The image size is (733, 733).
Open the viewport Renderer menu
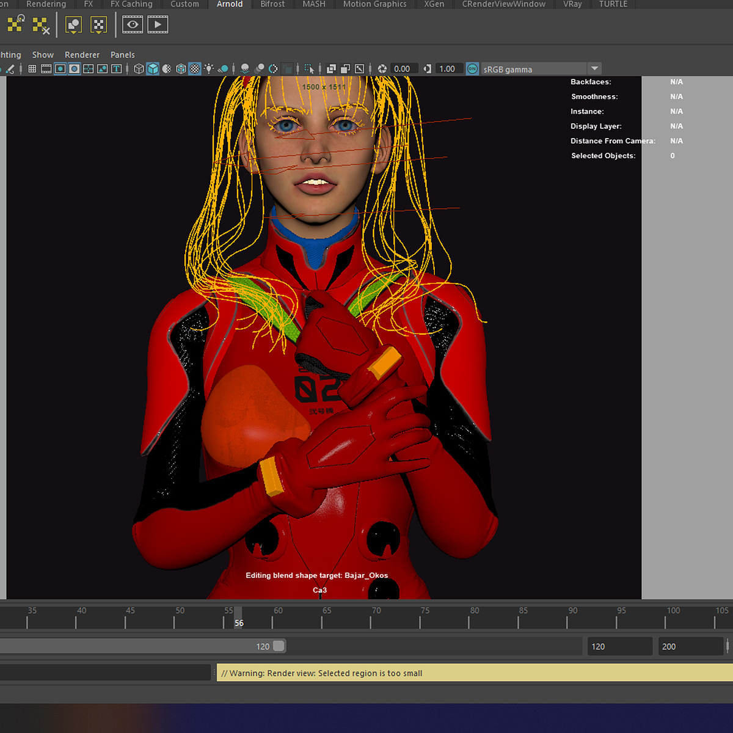click(82, 55)
